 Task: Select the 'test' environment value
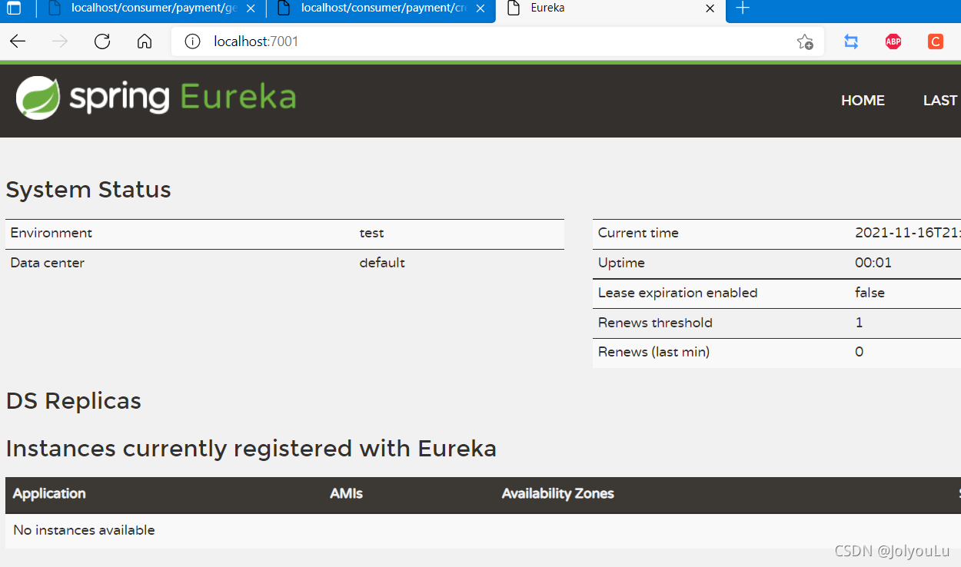tap(371, 233)
